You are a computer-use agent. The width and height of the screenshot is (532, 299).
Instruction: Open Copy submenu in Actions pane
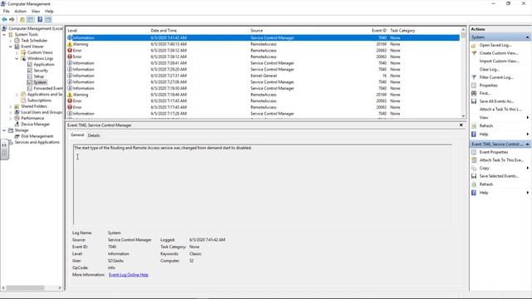[x=484, y=168]
